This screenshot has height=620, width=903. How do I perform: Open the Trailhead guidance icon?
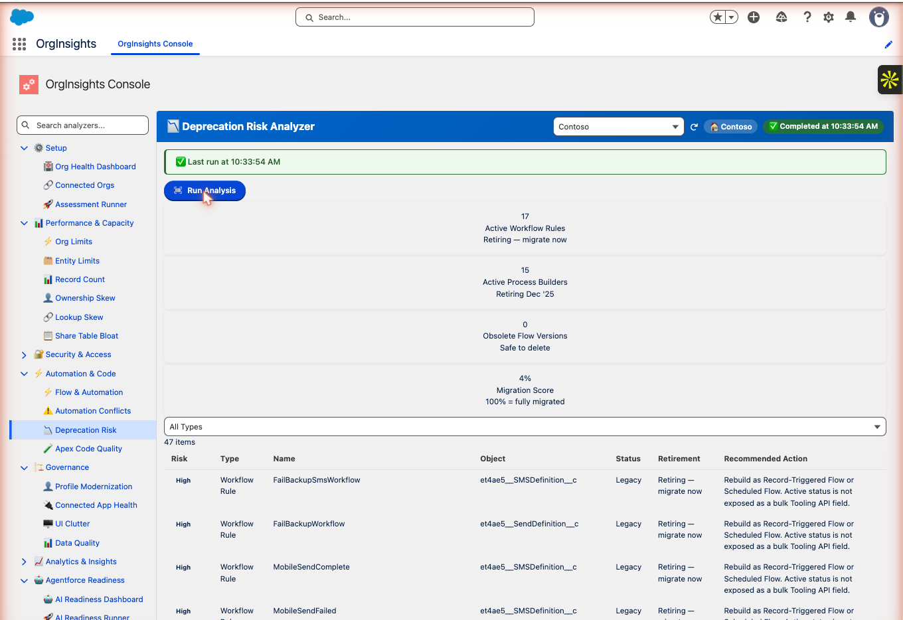[781, 17]
